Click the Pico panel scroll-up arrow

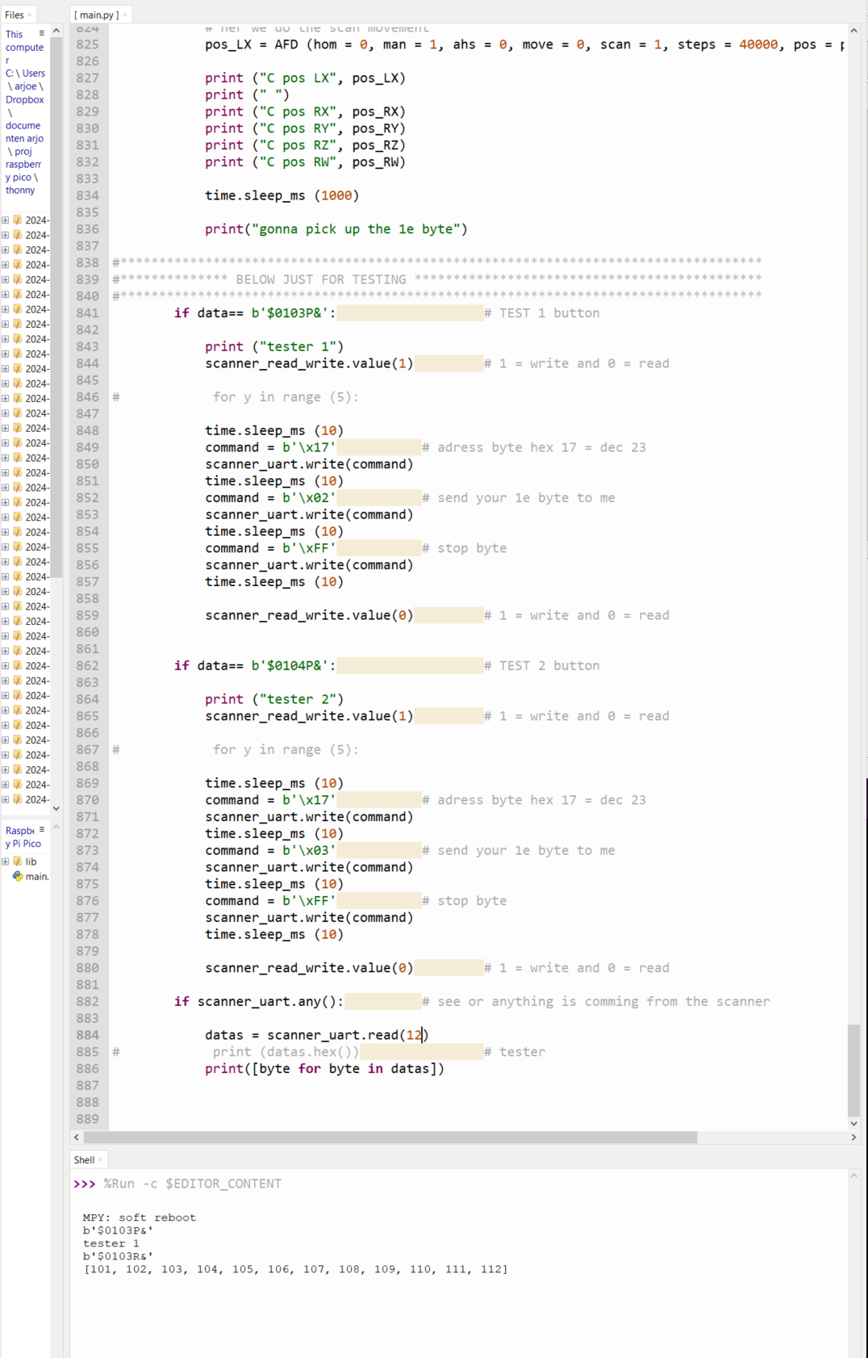pyautogui.click(x=56, y=828)
